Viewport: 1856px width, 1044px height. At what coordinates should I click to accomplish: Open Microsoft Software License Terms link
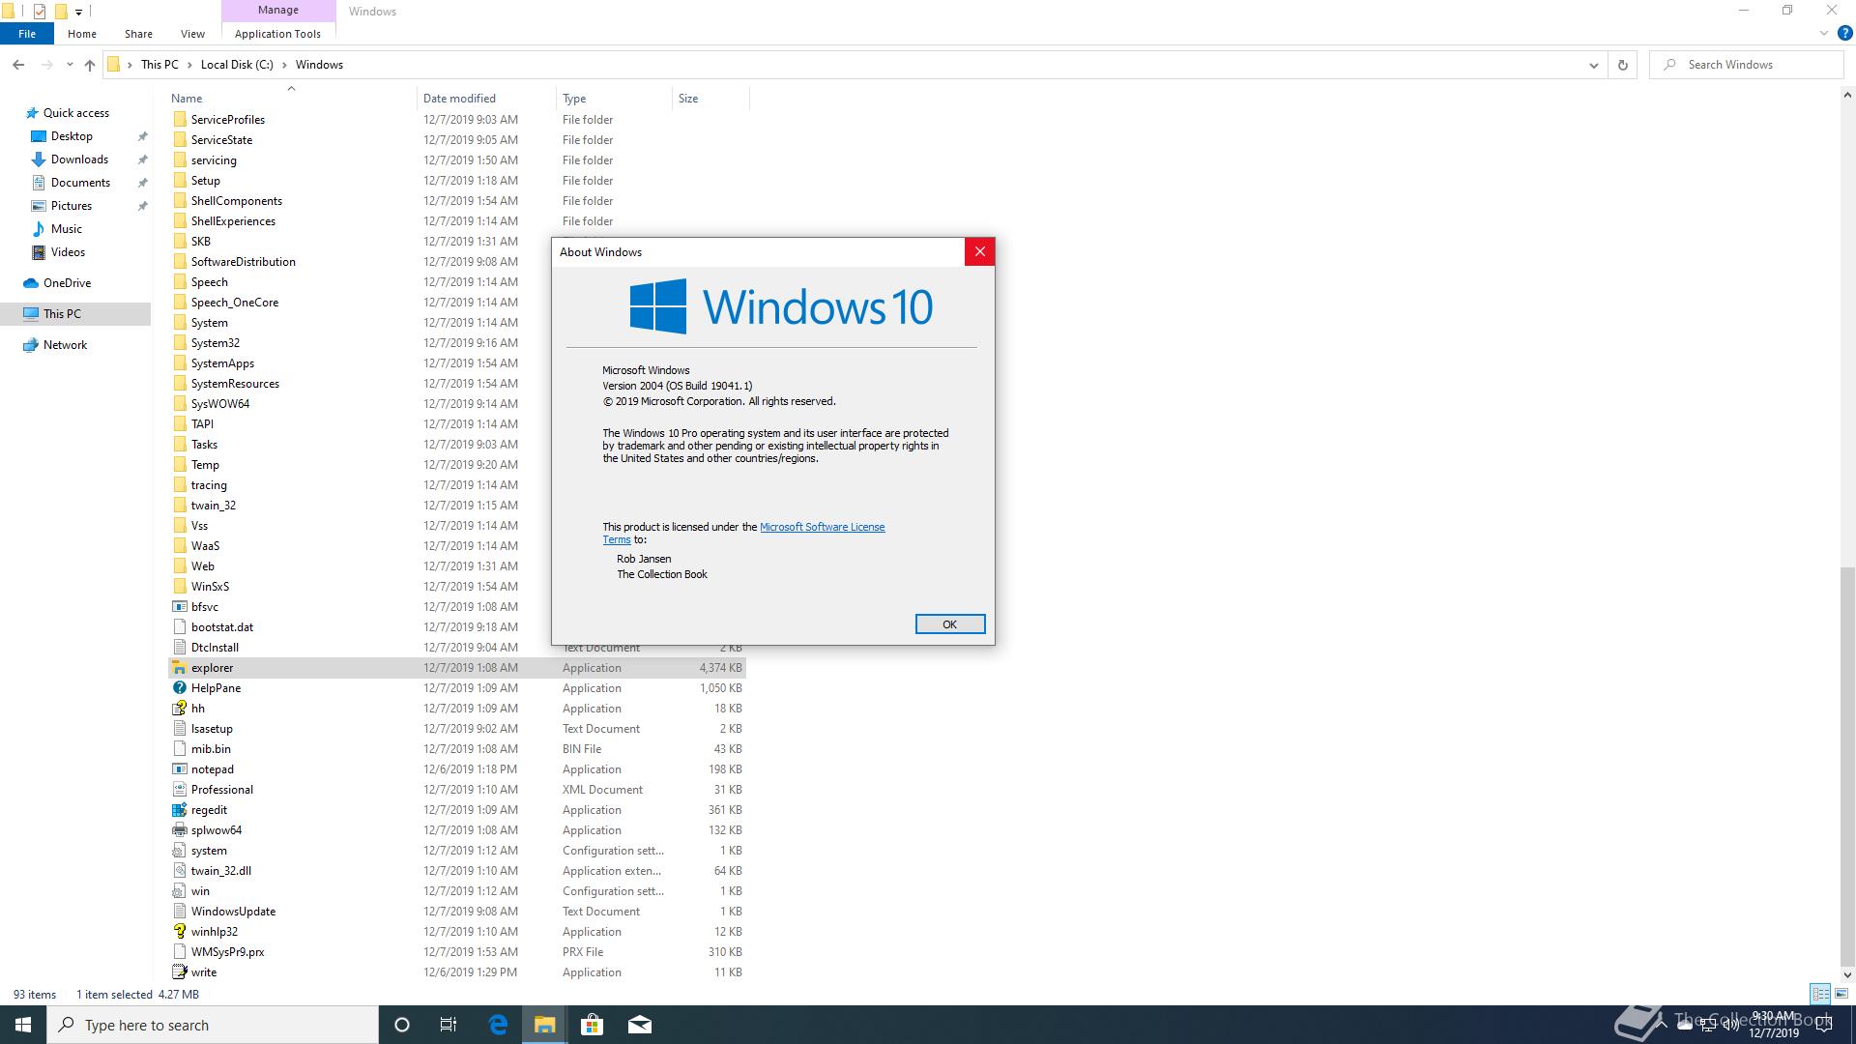point(822,527)
